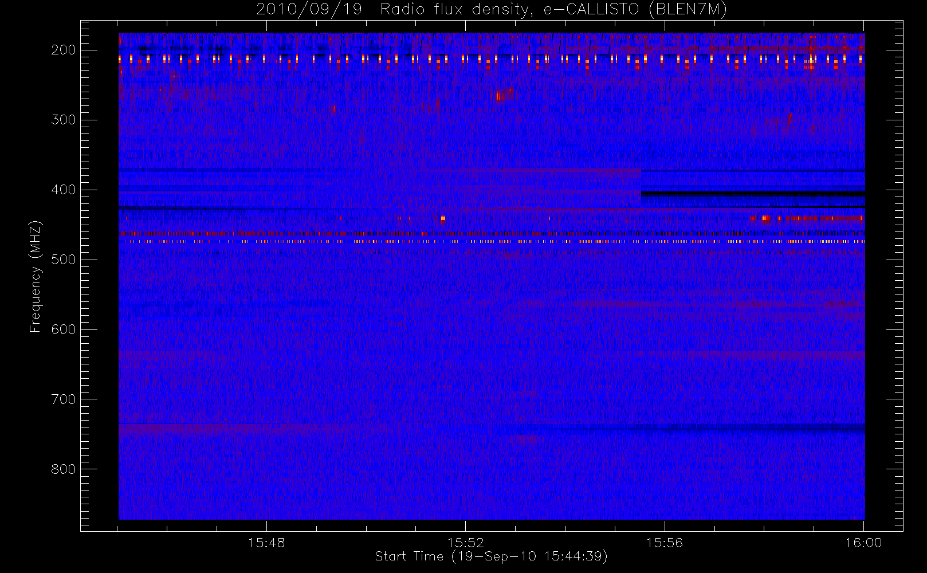Click the black horizontal band near 405 MHz

coord(753,194)
